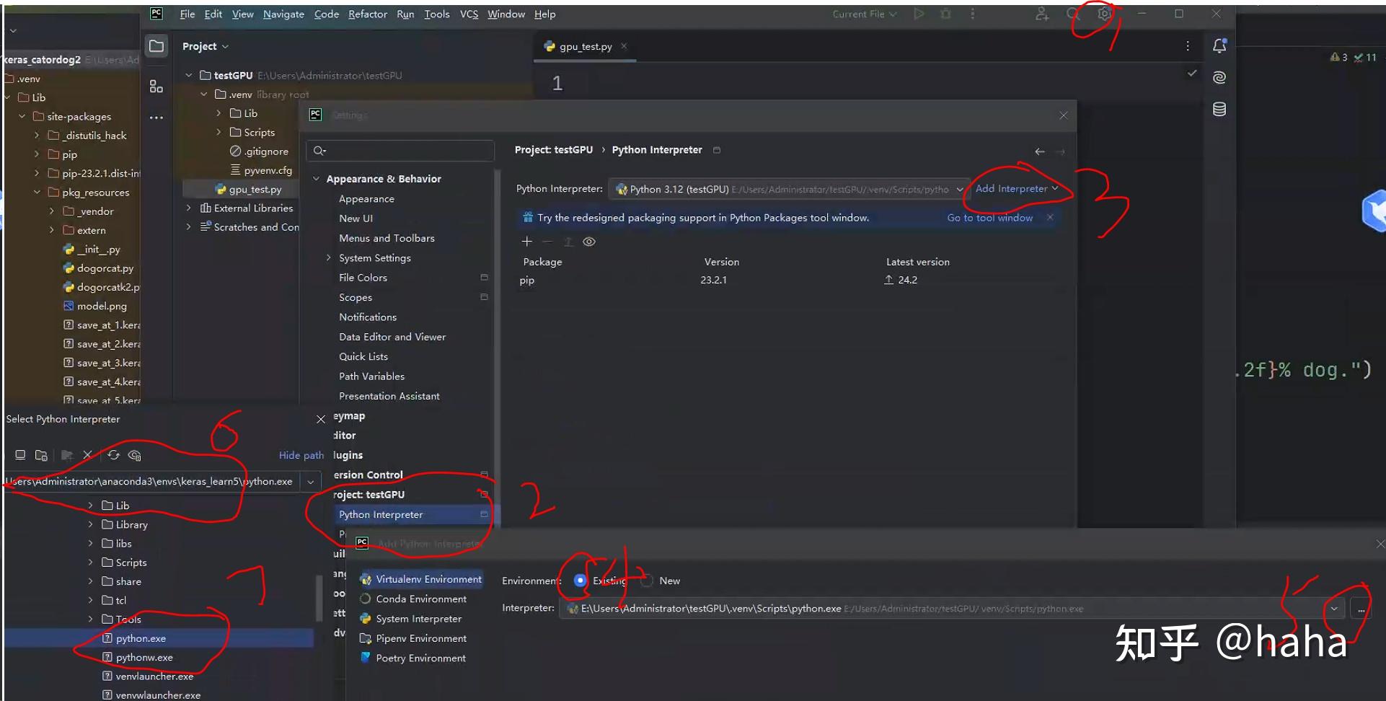1386x701 pixels.
Task: Switch to the Tools menu
Action: coord(436,14)
